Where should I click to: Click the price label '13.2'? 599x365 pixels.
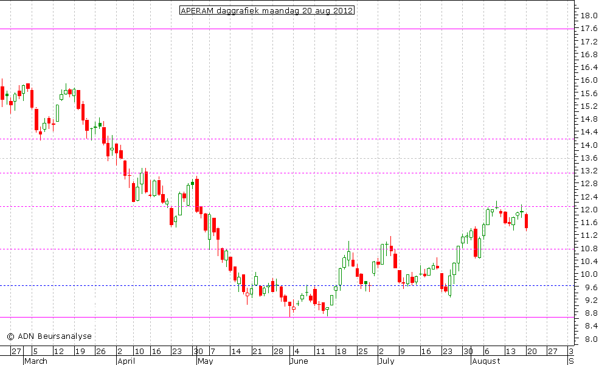point(589,171)
